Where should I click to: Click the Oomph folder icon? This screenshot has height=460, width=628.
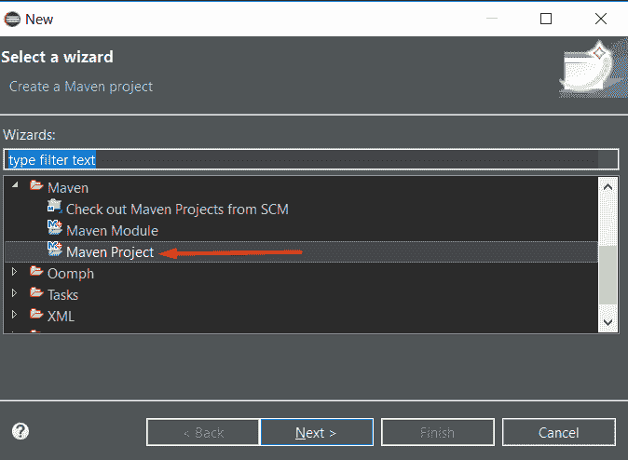pyautogui.click(x=36, y=271)
